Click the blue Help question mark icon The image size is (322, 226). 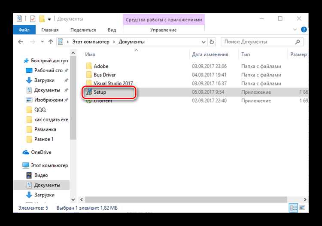coord(304,30)
